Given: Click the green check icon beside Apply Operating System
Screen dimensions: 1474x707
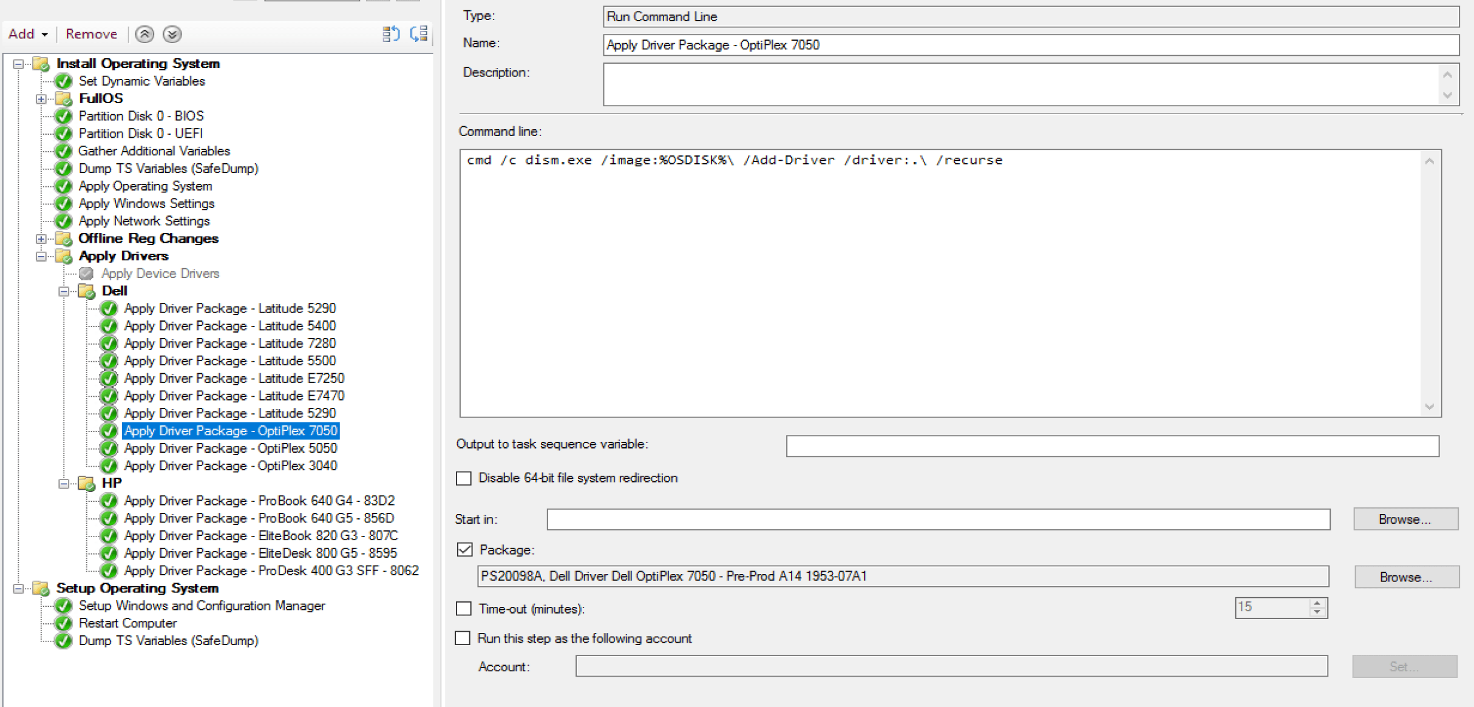Looking at the screenshot, I should tap(63, 186).
